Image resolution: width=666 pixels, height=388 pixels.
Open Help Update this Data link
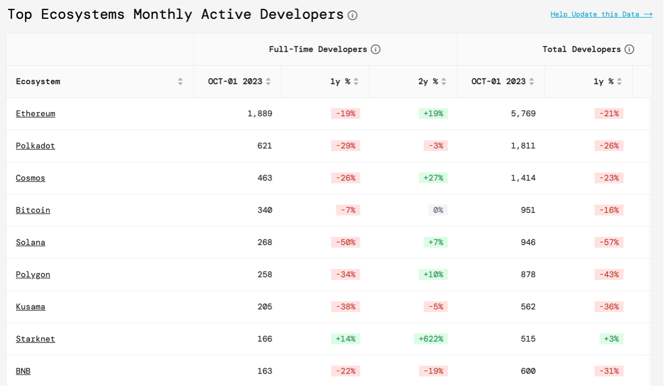(x=601, y=14)
